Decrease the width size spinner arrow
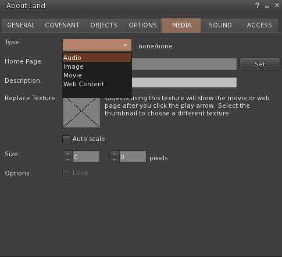The image size is (282, 257). [67, 160]
